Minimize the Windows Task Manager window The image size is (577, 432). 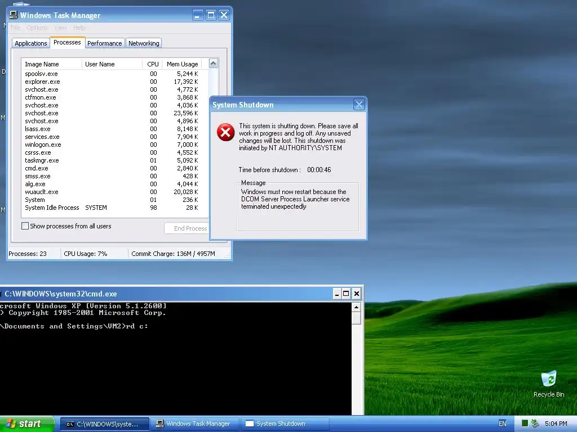pyautogui.click(x=198, y=15)
